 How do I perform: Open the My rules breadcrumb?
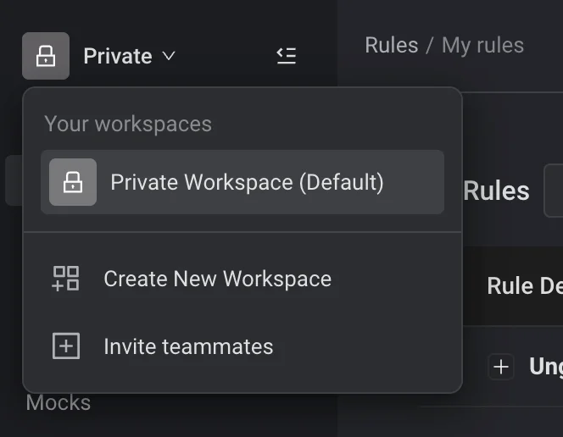[x=482, y=45]
